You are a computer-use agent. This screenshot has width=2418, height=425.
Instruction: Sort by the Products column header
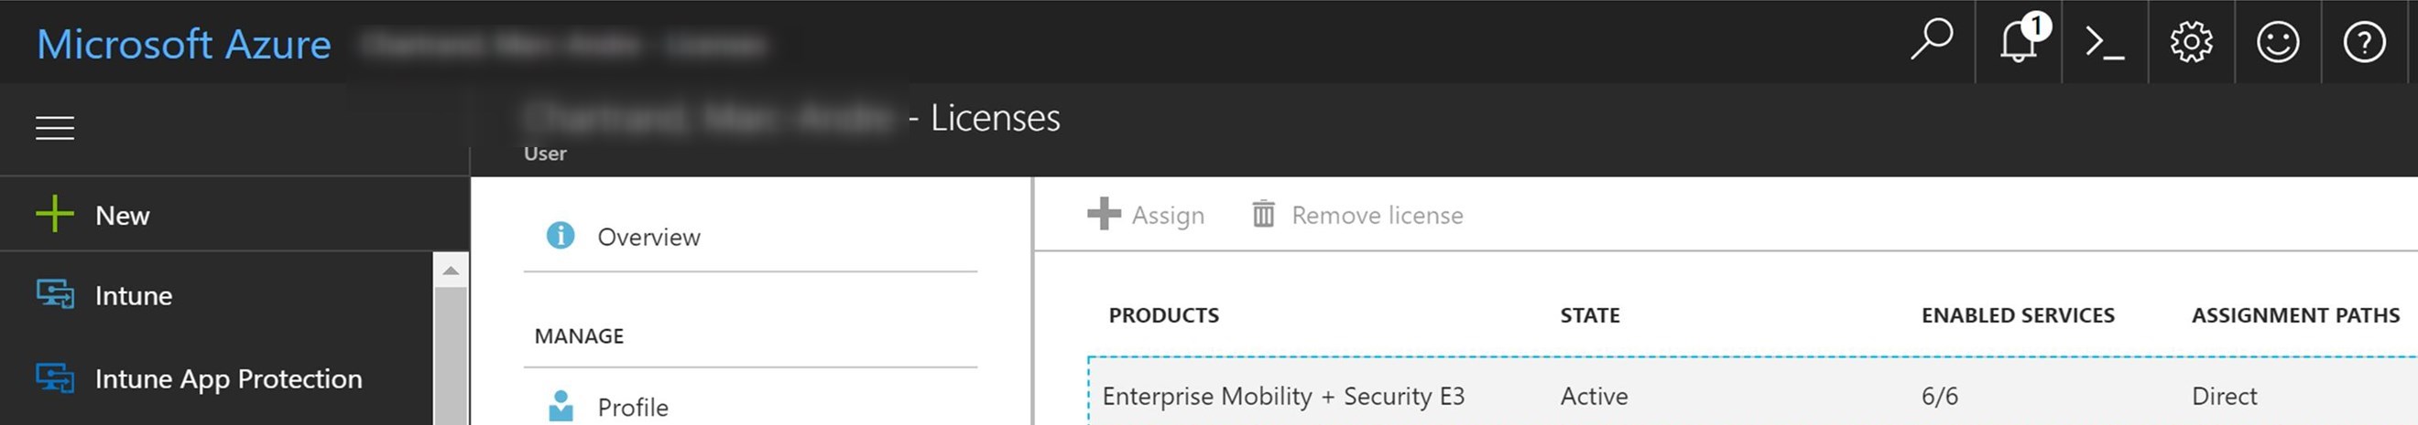[x=1164, y=315]
